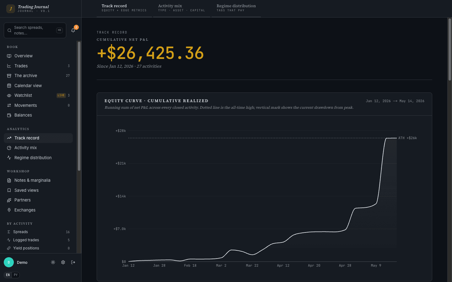The height and width of the screenshot is (282, 452).
Task: Click the Trades chart icon
Action: click(x=9, y=66)
